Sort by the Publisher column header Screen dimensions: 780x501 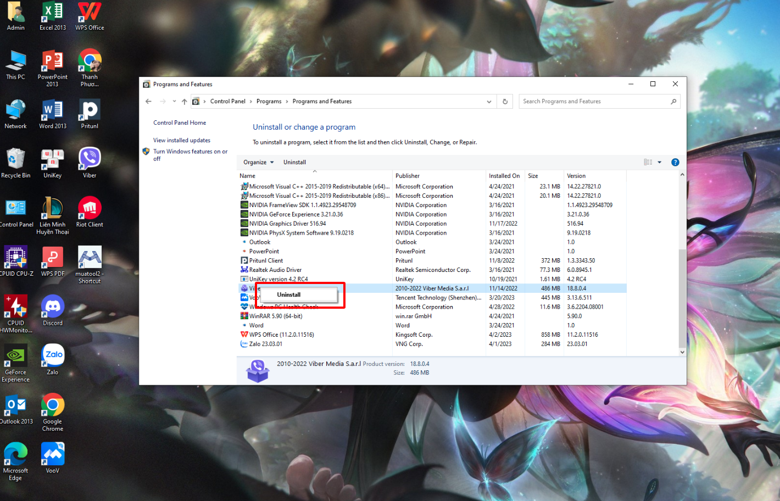[x=439, y=176]
